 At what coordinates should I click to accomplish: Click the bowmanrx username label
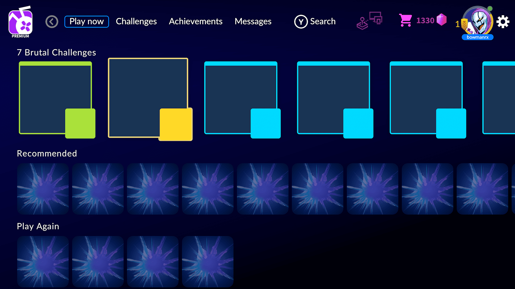coord(477,37)
